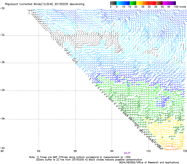This screenshot has height=164, width=187.
Task: Click the yellow 20-25 knots legend swatch
Action: 139,3
